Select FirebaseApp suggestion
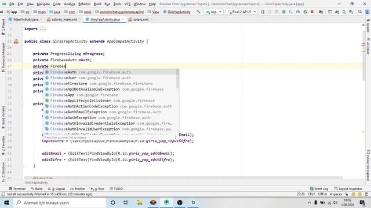The image size is (371, 208). click(110, 95)
